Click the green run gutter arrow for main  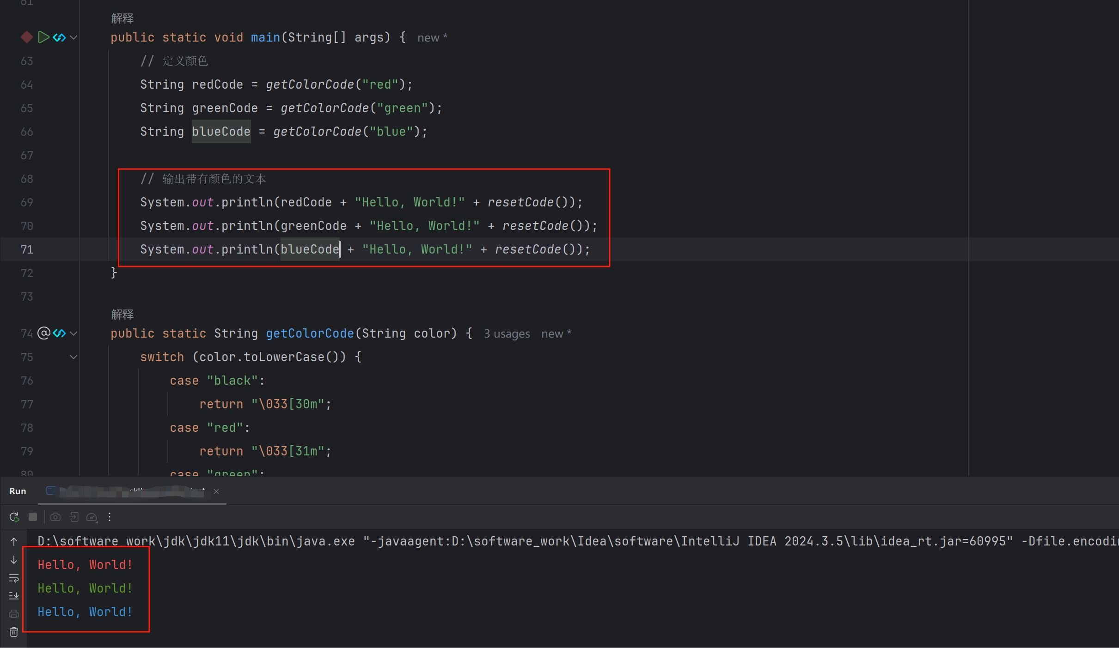coord(43,37)
